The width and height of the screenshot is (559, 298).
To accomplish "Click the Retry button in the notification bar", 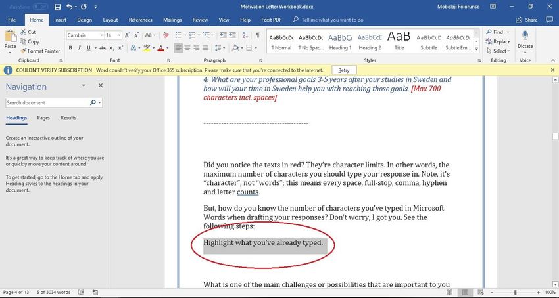I will pos(344,70).
